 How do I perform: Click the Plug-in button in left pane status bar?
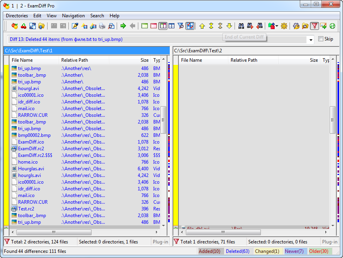[x=160, y=242]
